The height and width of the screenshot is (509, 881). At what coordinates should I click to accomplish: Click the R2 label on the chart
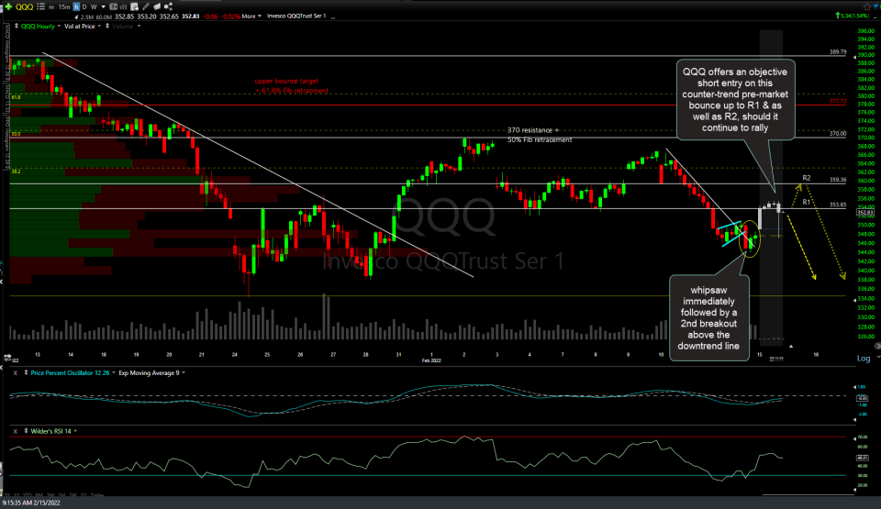[x=807, y=178]
